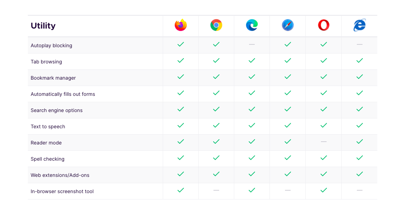This screenshot has height=216, width=409.
Task: Click Opera's check mark for Autoplay blocking
Action: (x=324, y=44)
